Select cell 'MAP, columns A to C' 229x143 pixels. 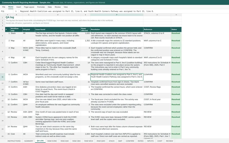click(157, 43)
